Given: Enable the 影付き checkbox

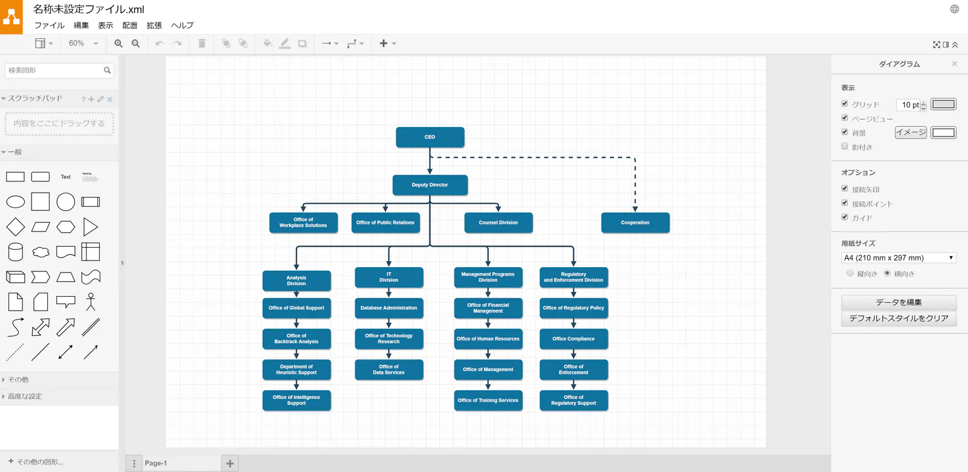Looking at the screenshot, I should (845, 146).
